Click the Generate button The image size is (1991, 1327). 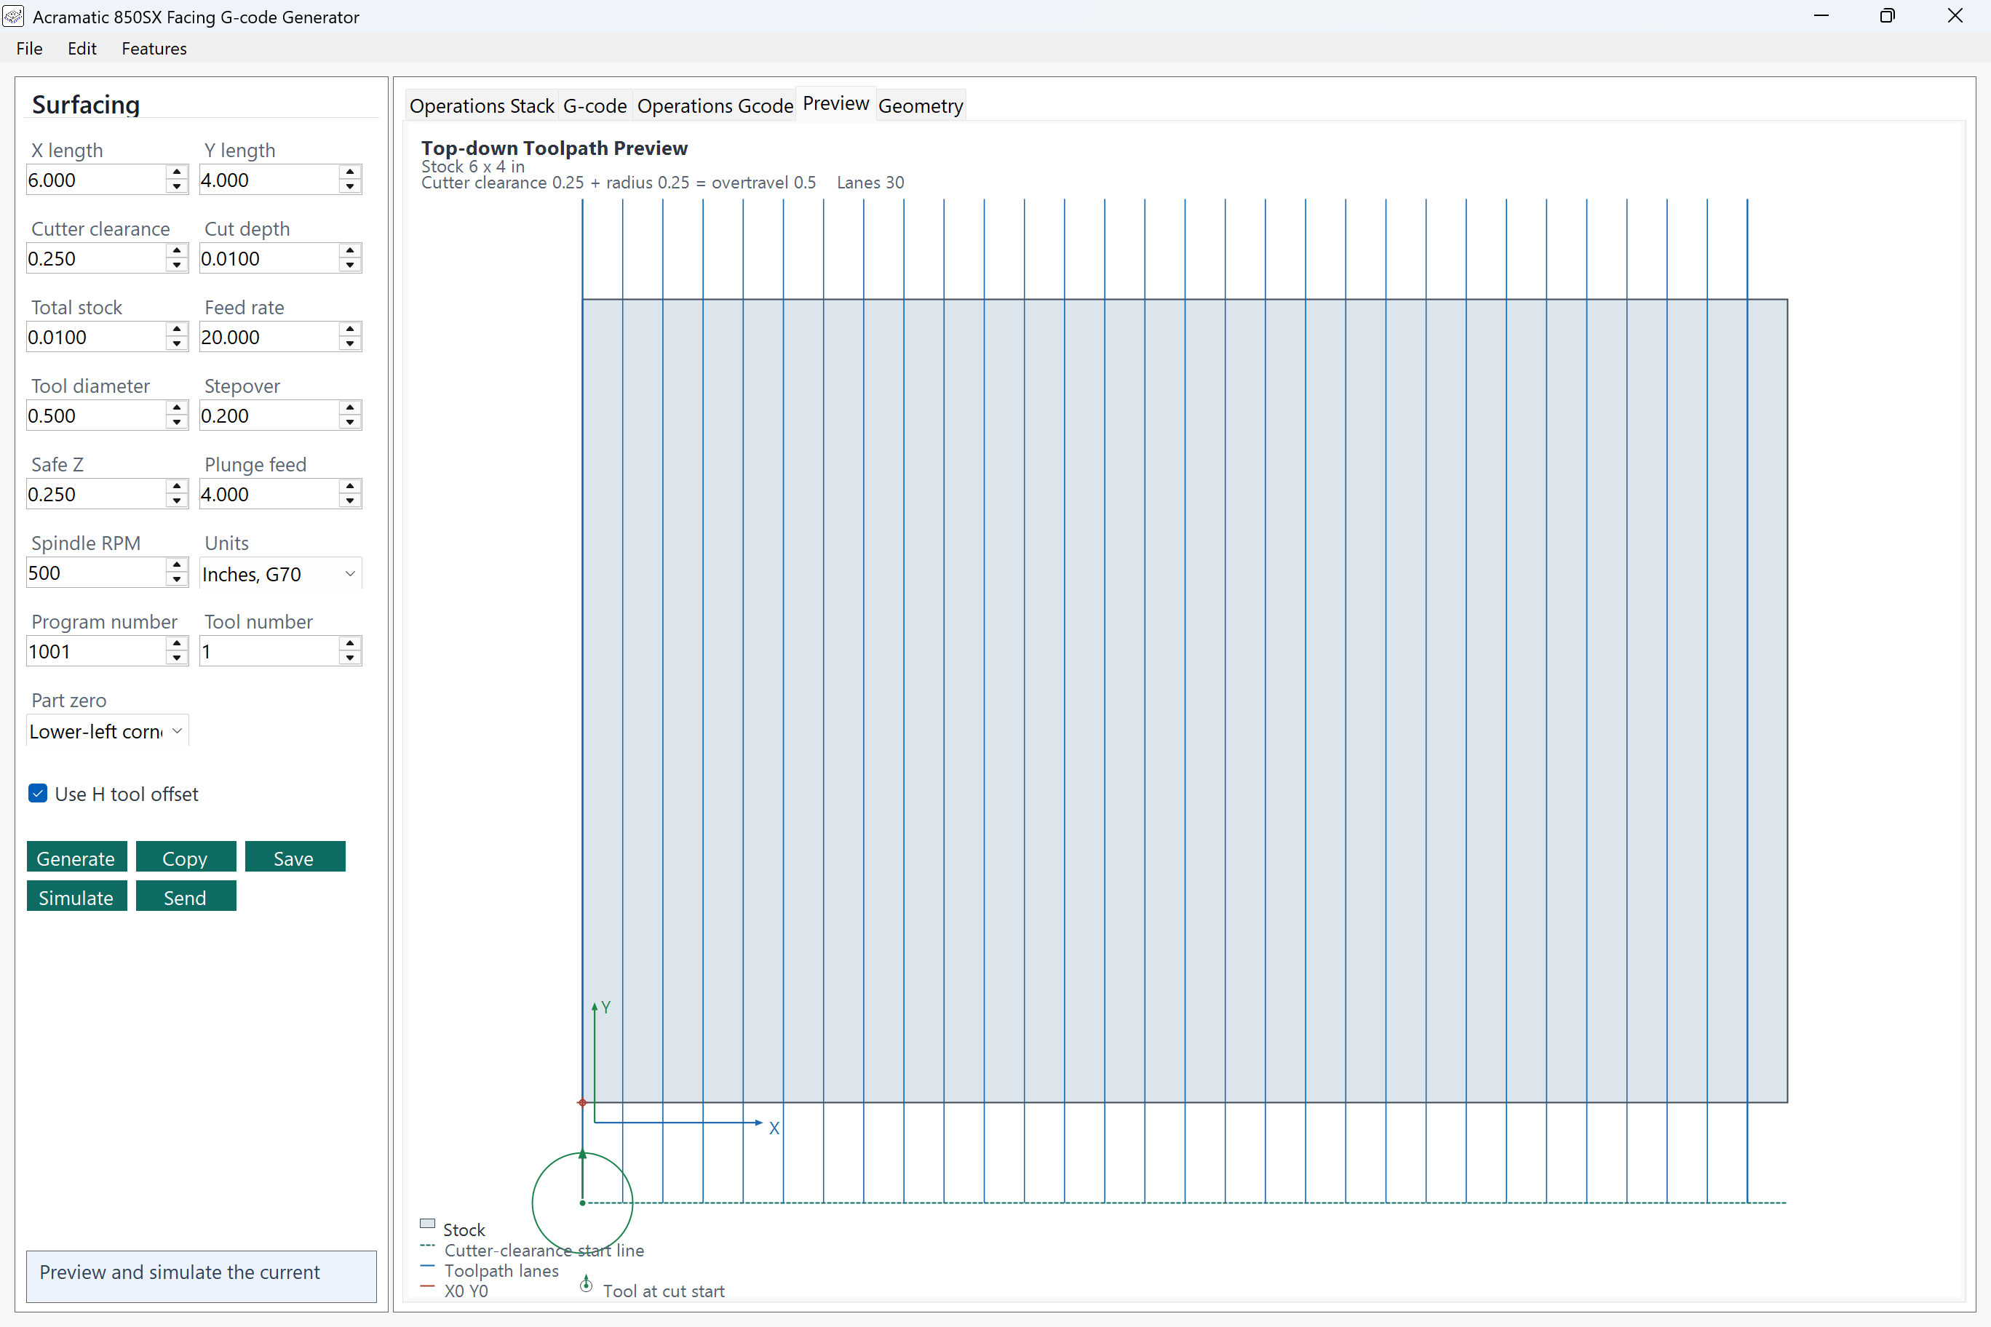coord(77,856)
